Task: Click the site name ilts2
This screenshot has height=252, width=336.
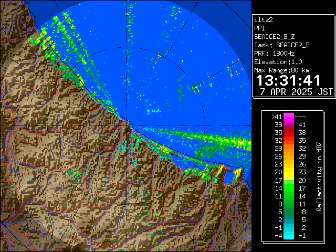Action: pos(264,20)
